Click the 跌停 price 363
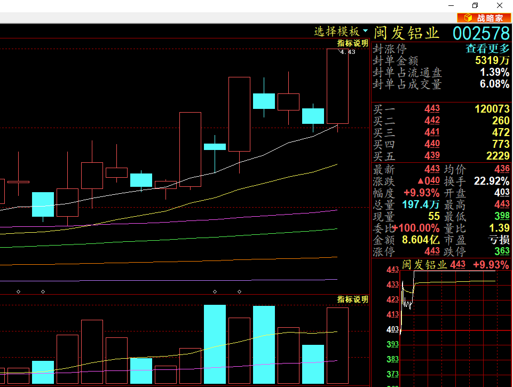This screenshot has width=513, height=387. click(502, 251)
